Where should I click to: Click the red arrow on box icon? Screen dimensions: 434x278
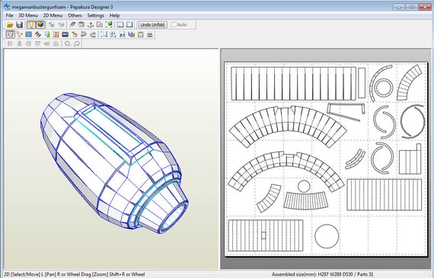74,34
